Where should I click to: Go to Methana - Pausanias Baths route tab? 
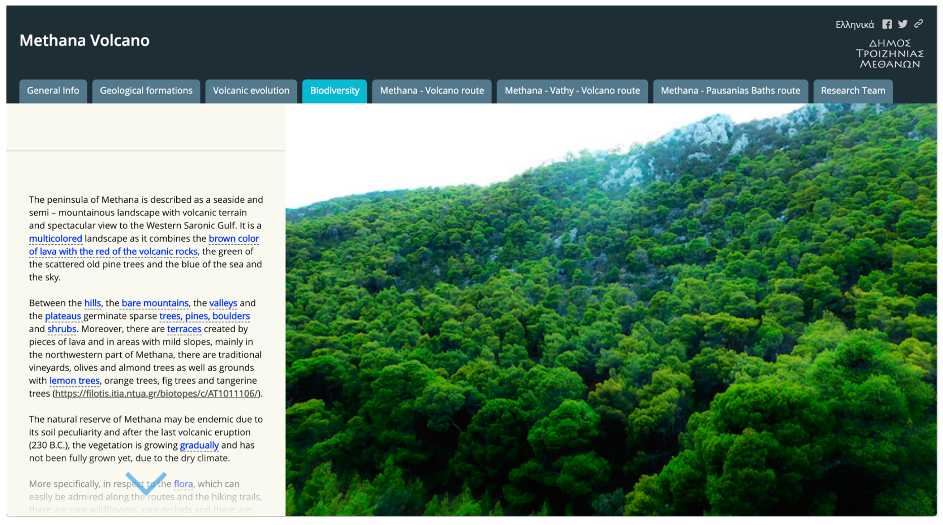(730, 91)
